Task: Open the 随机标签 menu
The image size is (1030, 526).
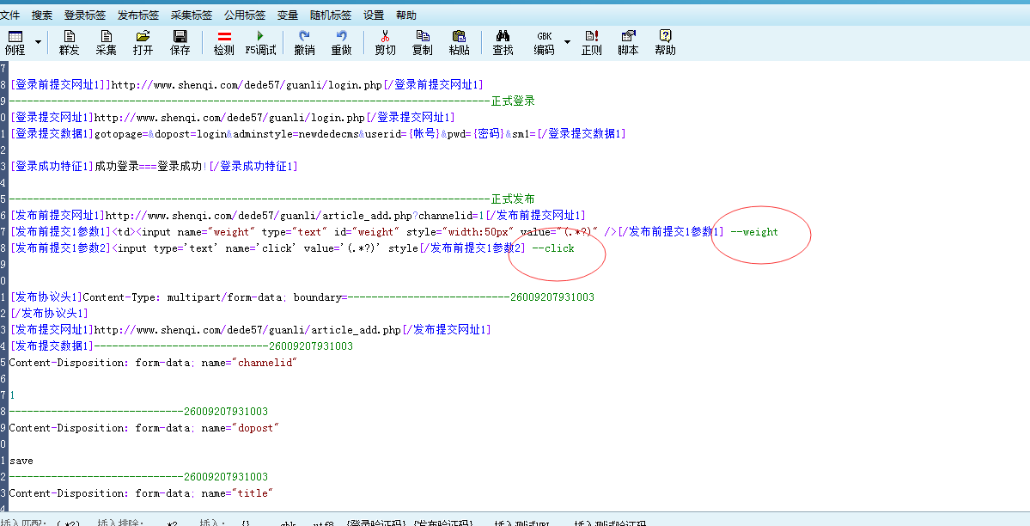Action: tap(331, 15)
